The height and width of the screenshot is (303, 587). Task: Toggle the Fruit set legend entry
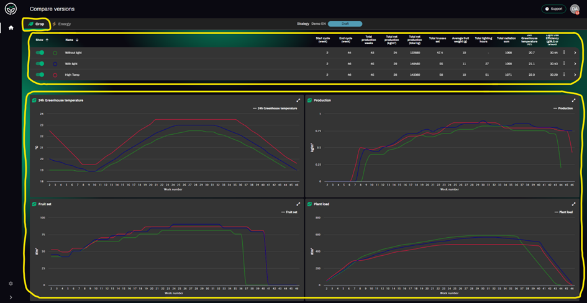289,212
